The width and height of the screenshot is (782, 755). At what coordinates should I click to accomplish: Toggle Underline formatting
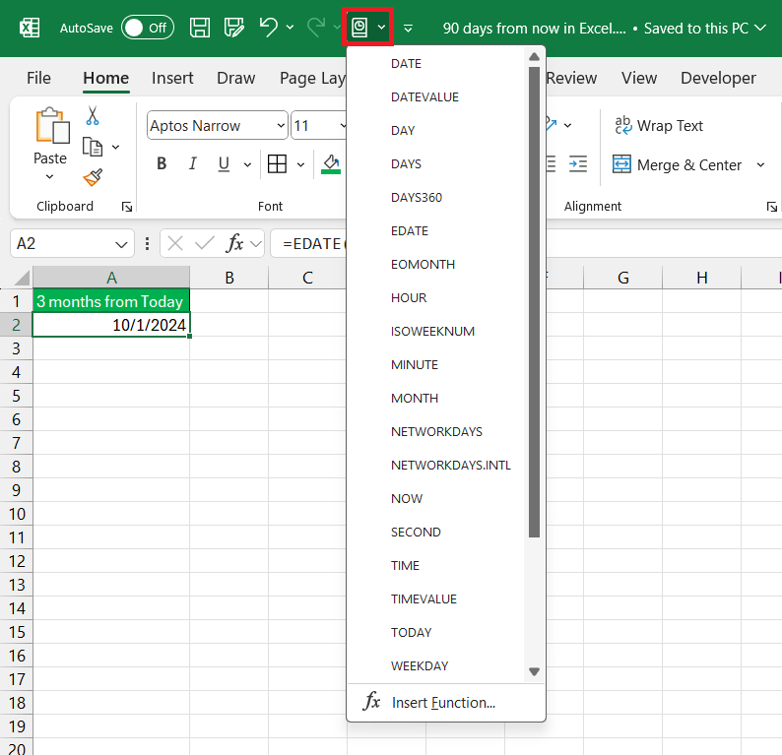[x=224, y=163]
